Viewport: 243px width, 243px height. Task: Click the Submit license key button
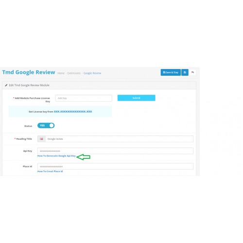(x=137, y=98)
